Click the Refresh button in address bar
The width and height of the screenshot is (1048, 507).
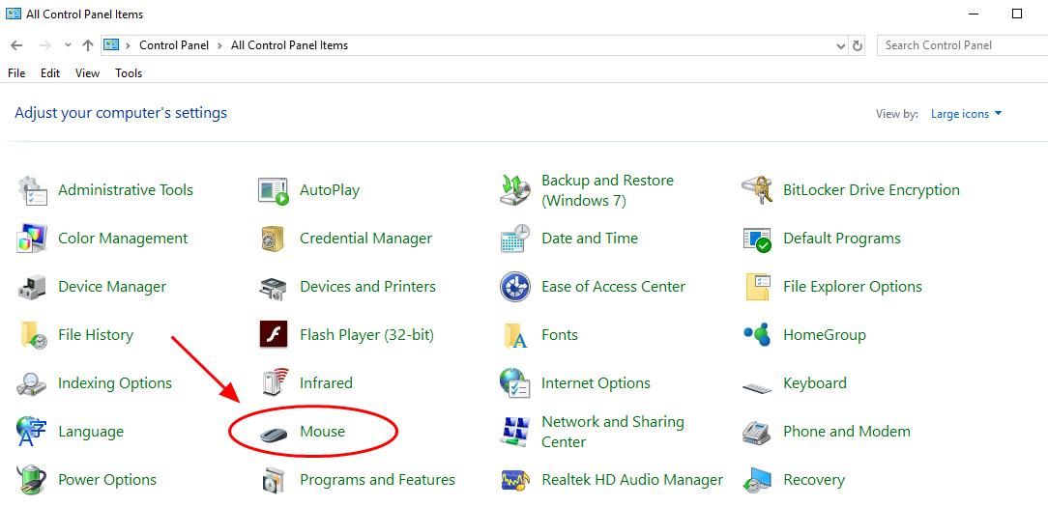[858, 46]
